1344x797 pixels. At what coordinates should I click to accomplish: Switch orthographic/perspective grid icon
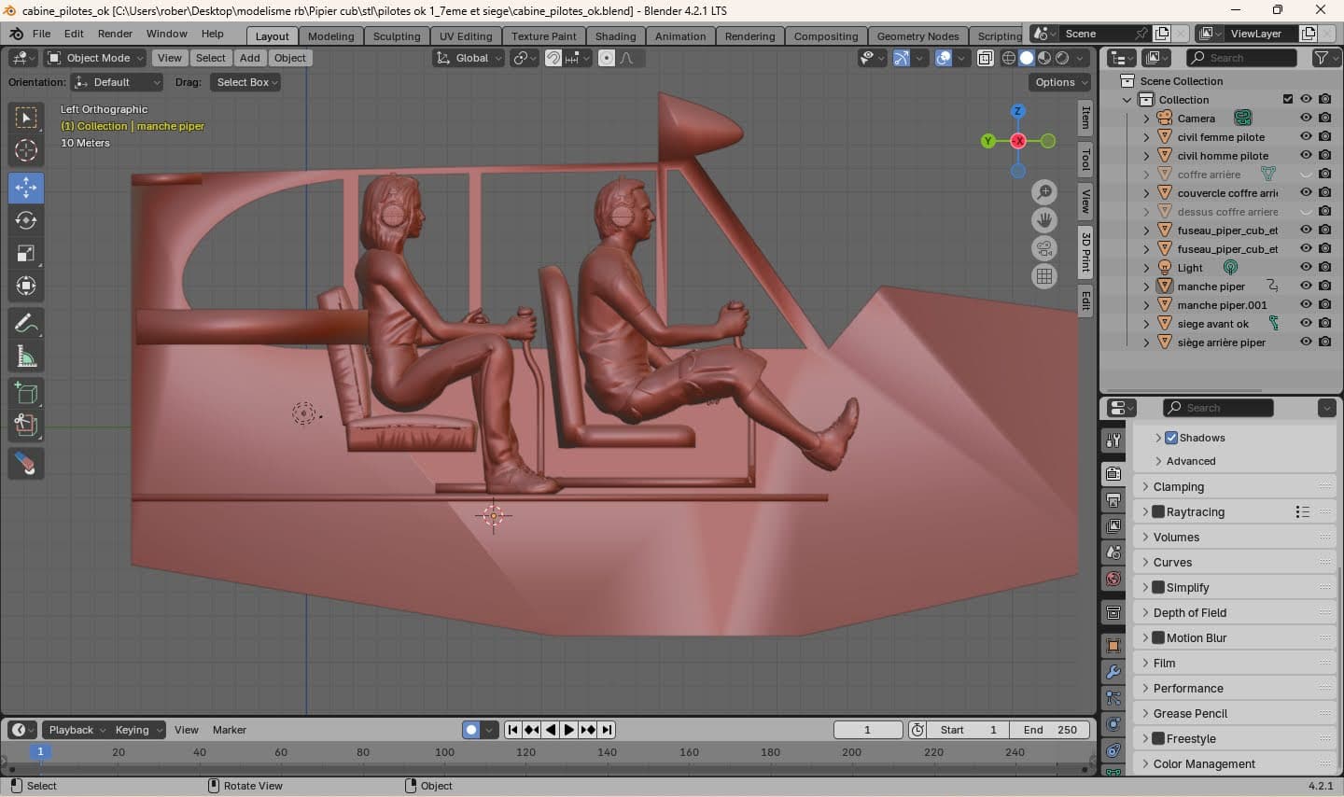[x=1044, y=276]
